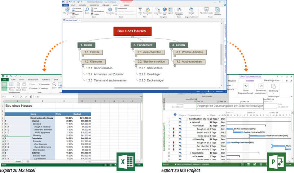The image size is (294, 173).
Task: Click Page Break Preview in Excel
Action: (x=11, y=86)
